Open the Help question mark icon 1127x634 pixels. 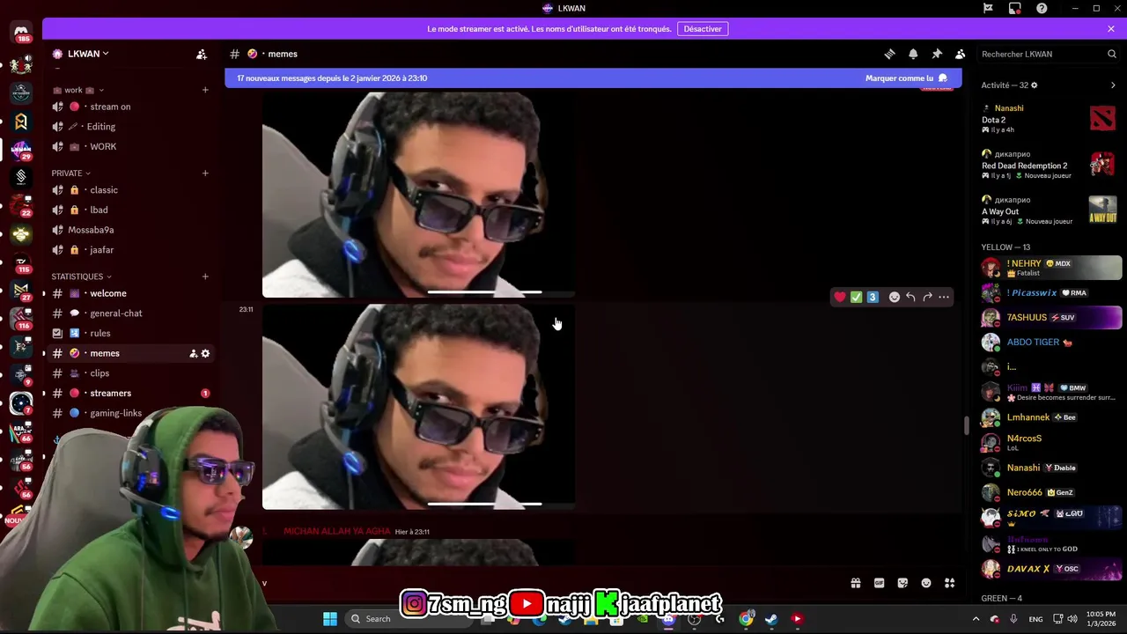tap(1042, 8)
